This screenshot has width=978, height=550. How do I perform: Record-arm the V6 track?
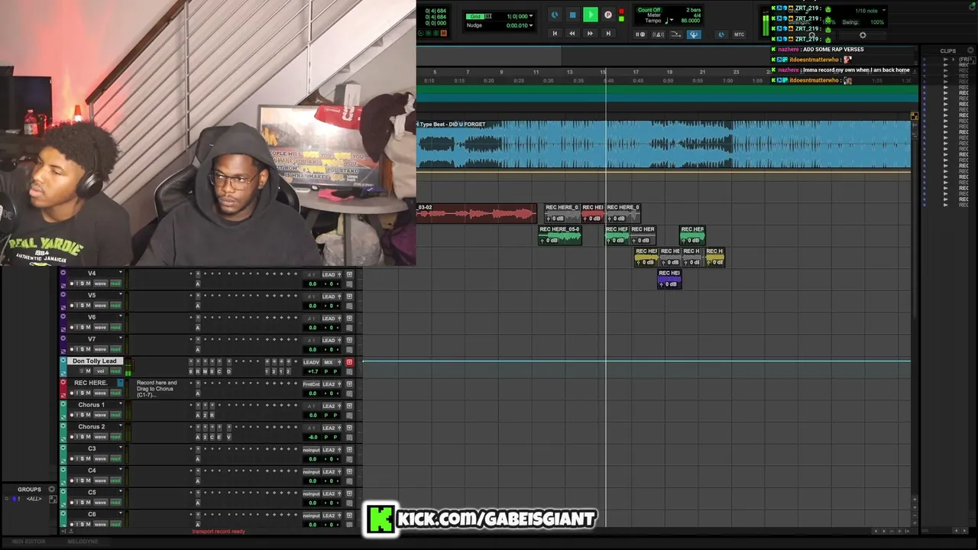[x=72, y=328]
